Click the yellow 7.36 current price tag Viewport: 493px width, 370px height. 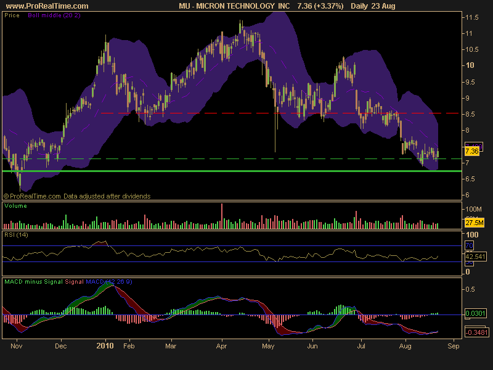click(x=472, y=151)
